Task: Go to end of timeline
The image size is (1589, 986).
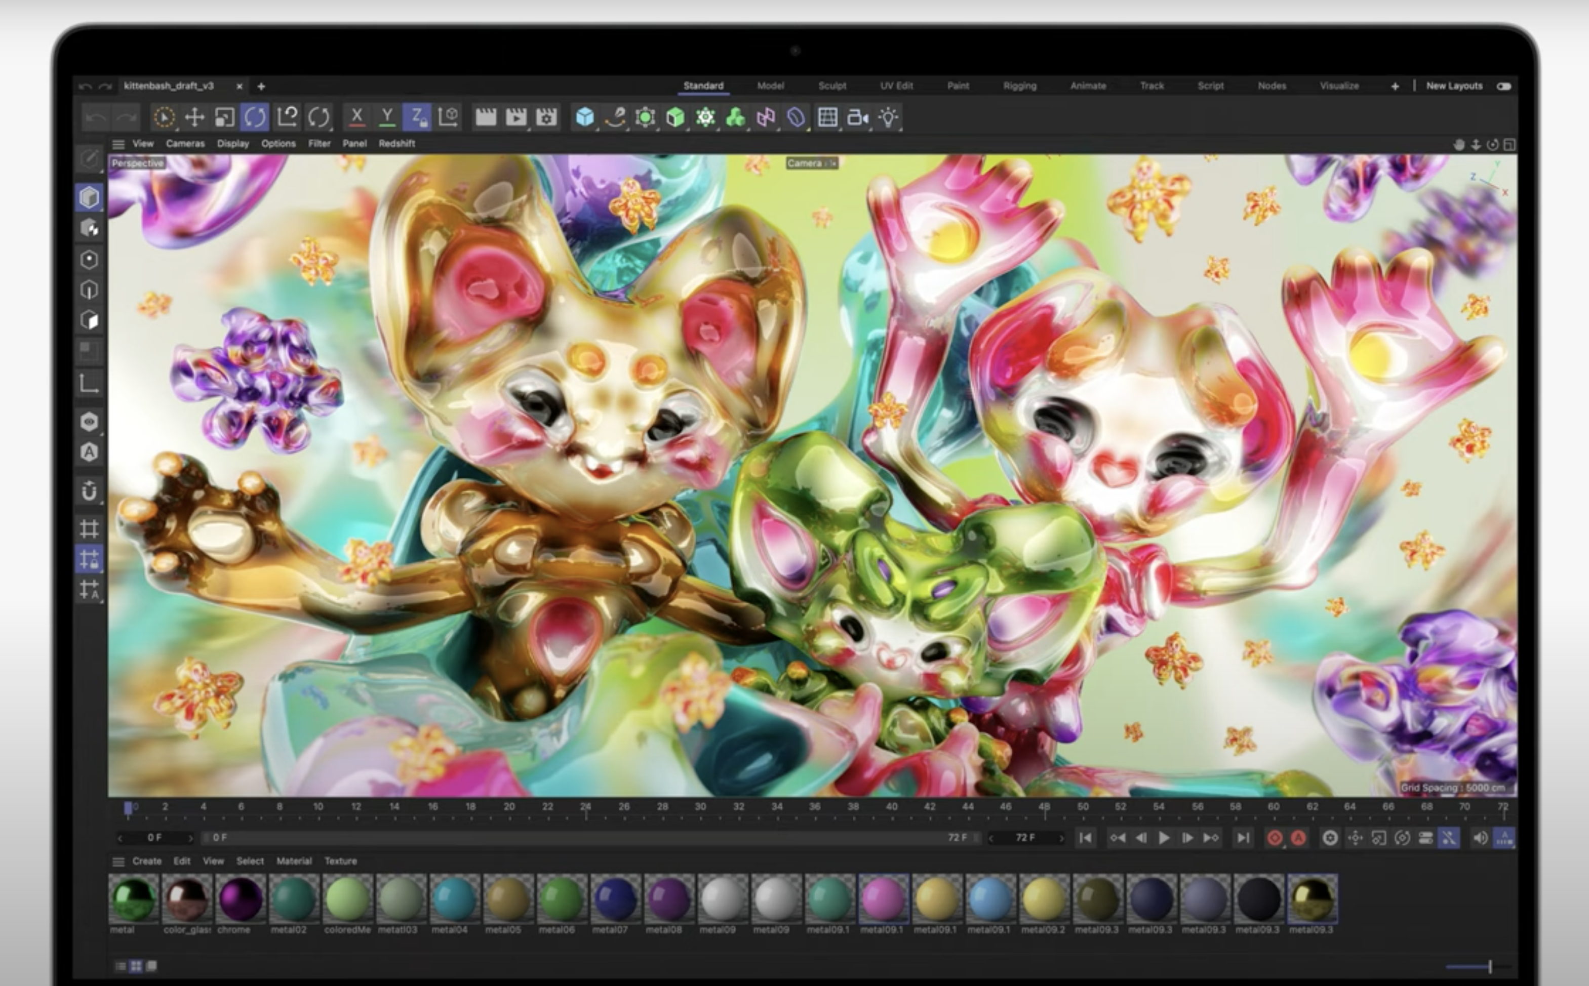Action: click(1243, 838)
